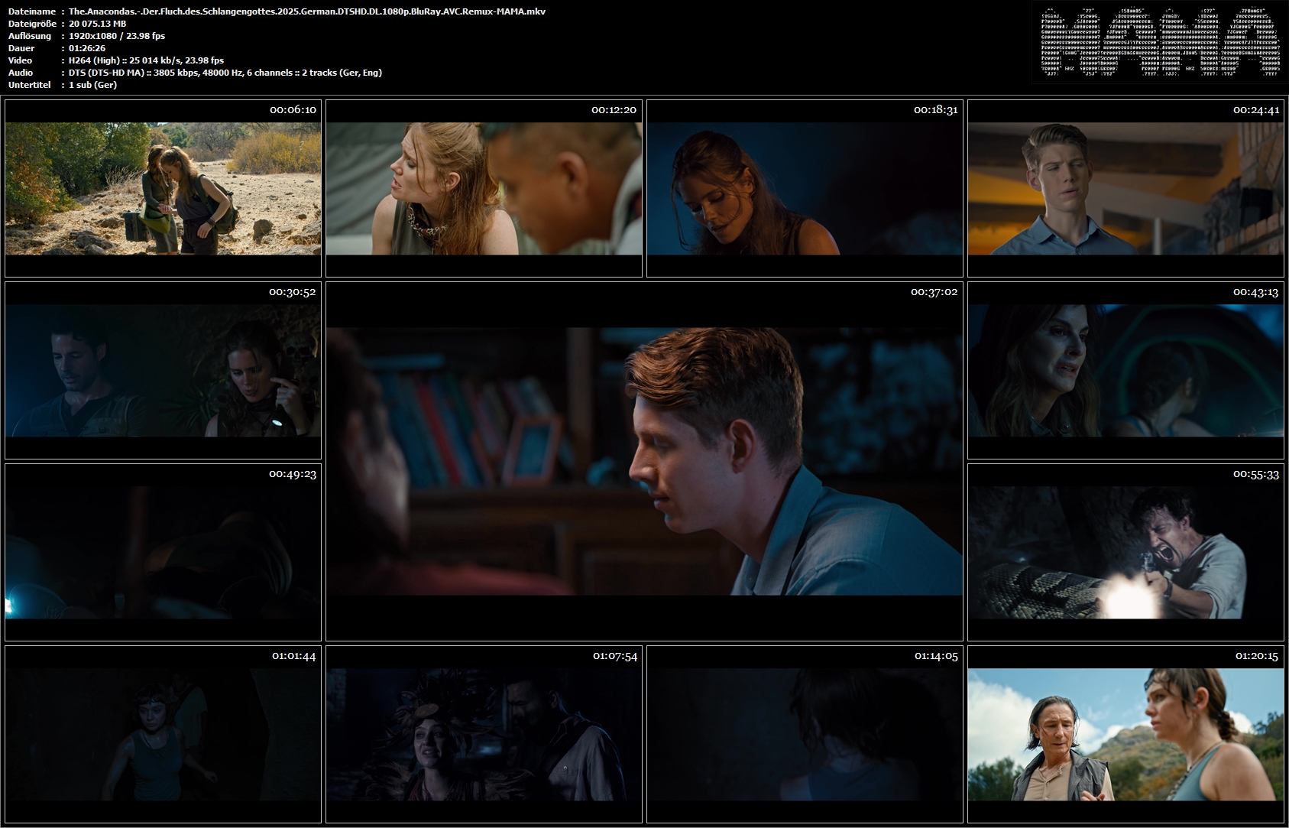The width and height of the screenshot is (1289, 828).
Task: Click the Untertitel label
Action: coord(30,85)
